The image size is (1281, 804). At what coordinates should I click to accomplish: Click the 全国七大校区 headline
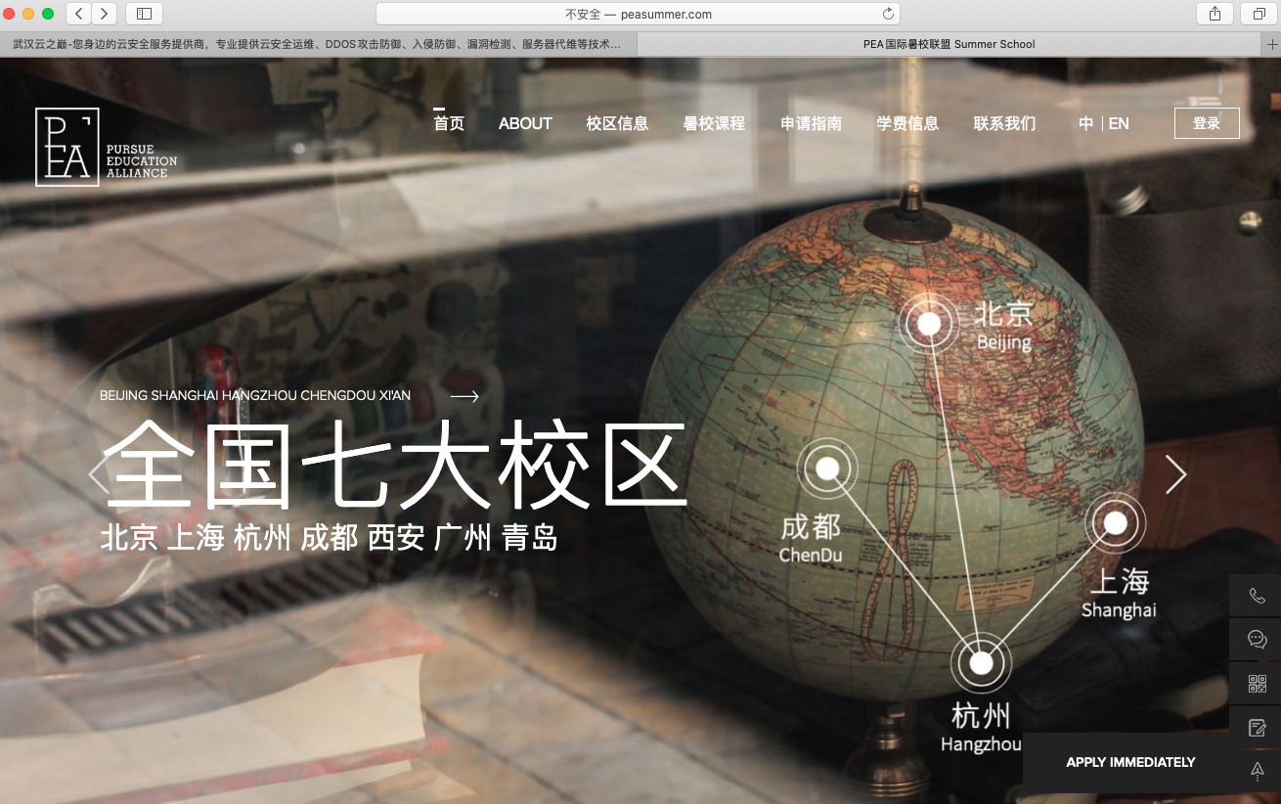pyautogui.click(x=395, y=466)
